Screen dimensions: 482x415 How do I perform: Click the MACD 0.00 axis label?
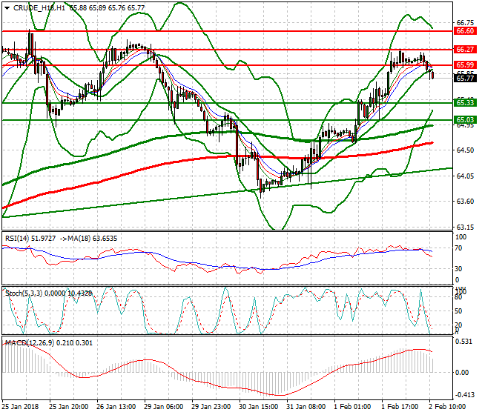point(462,373)
